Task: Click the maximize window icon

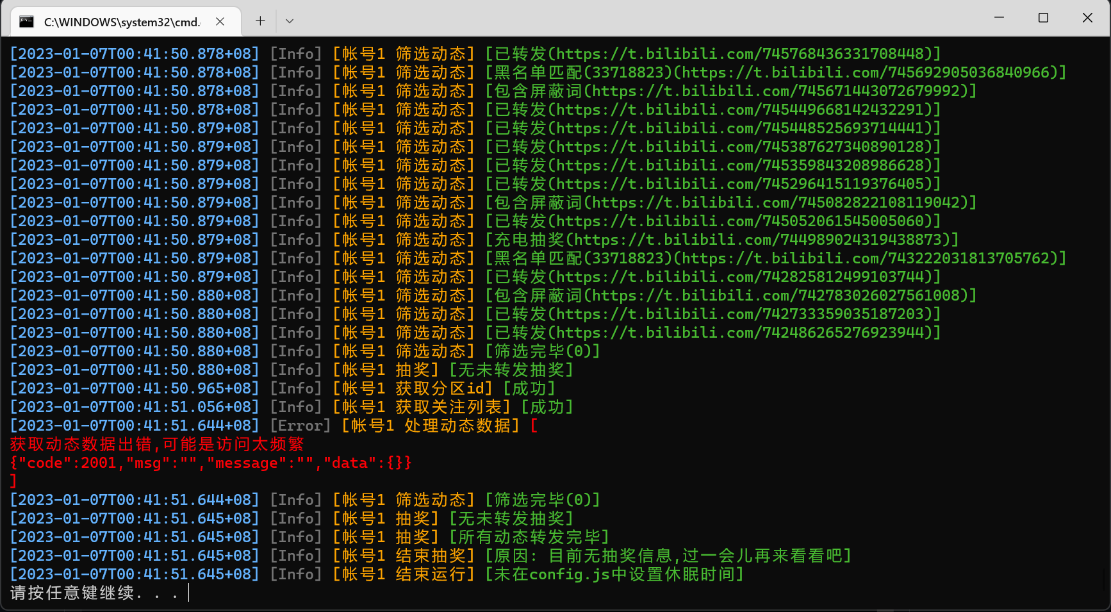Action: click(x=1043, y=18)
